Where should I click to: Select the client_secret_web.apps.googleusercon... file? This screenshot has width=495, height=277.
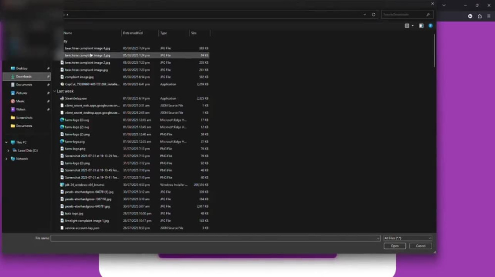134,106
